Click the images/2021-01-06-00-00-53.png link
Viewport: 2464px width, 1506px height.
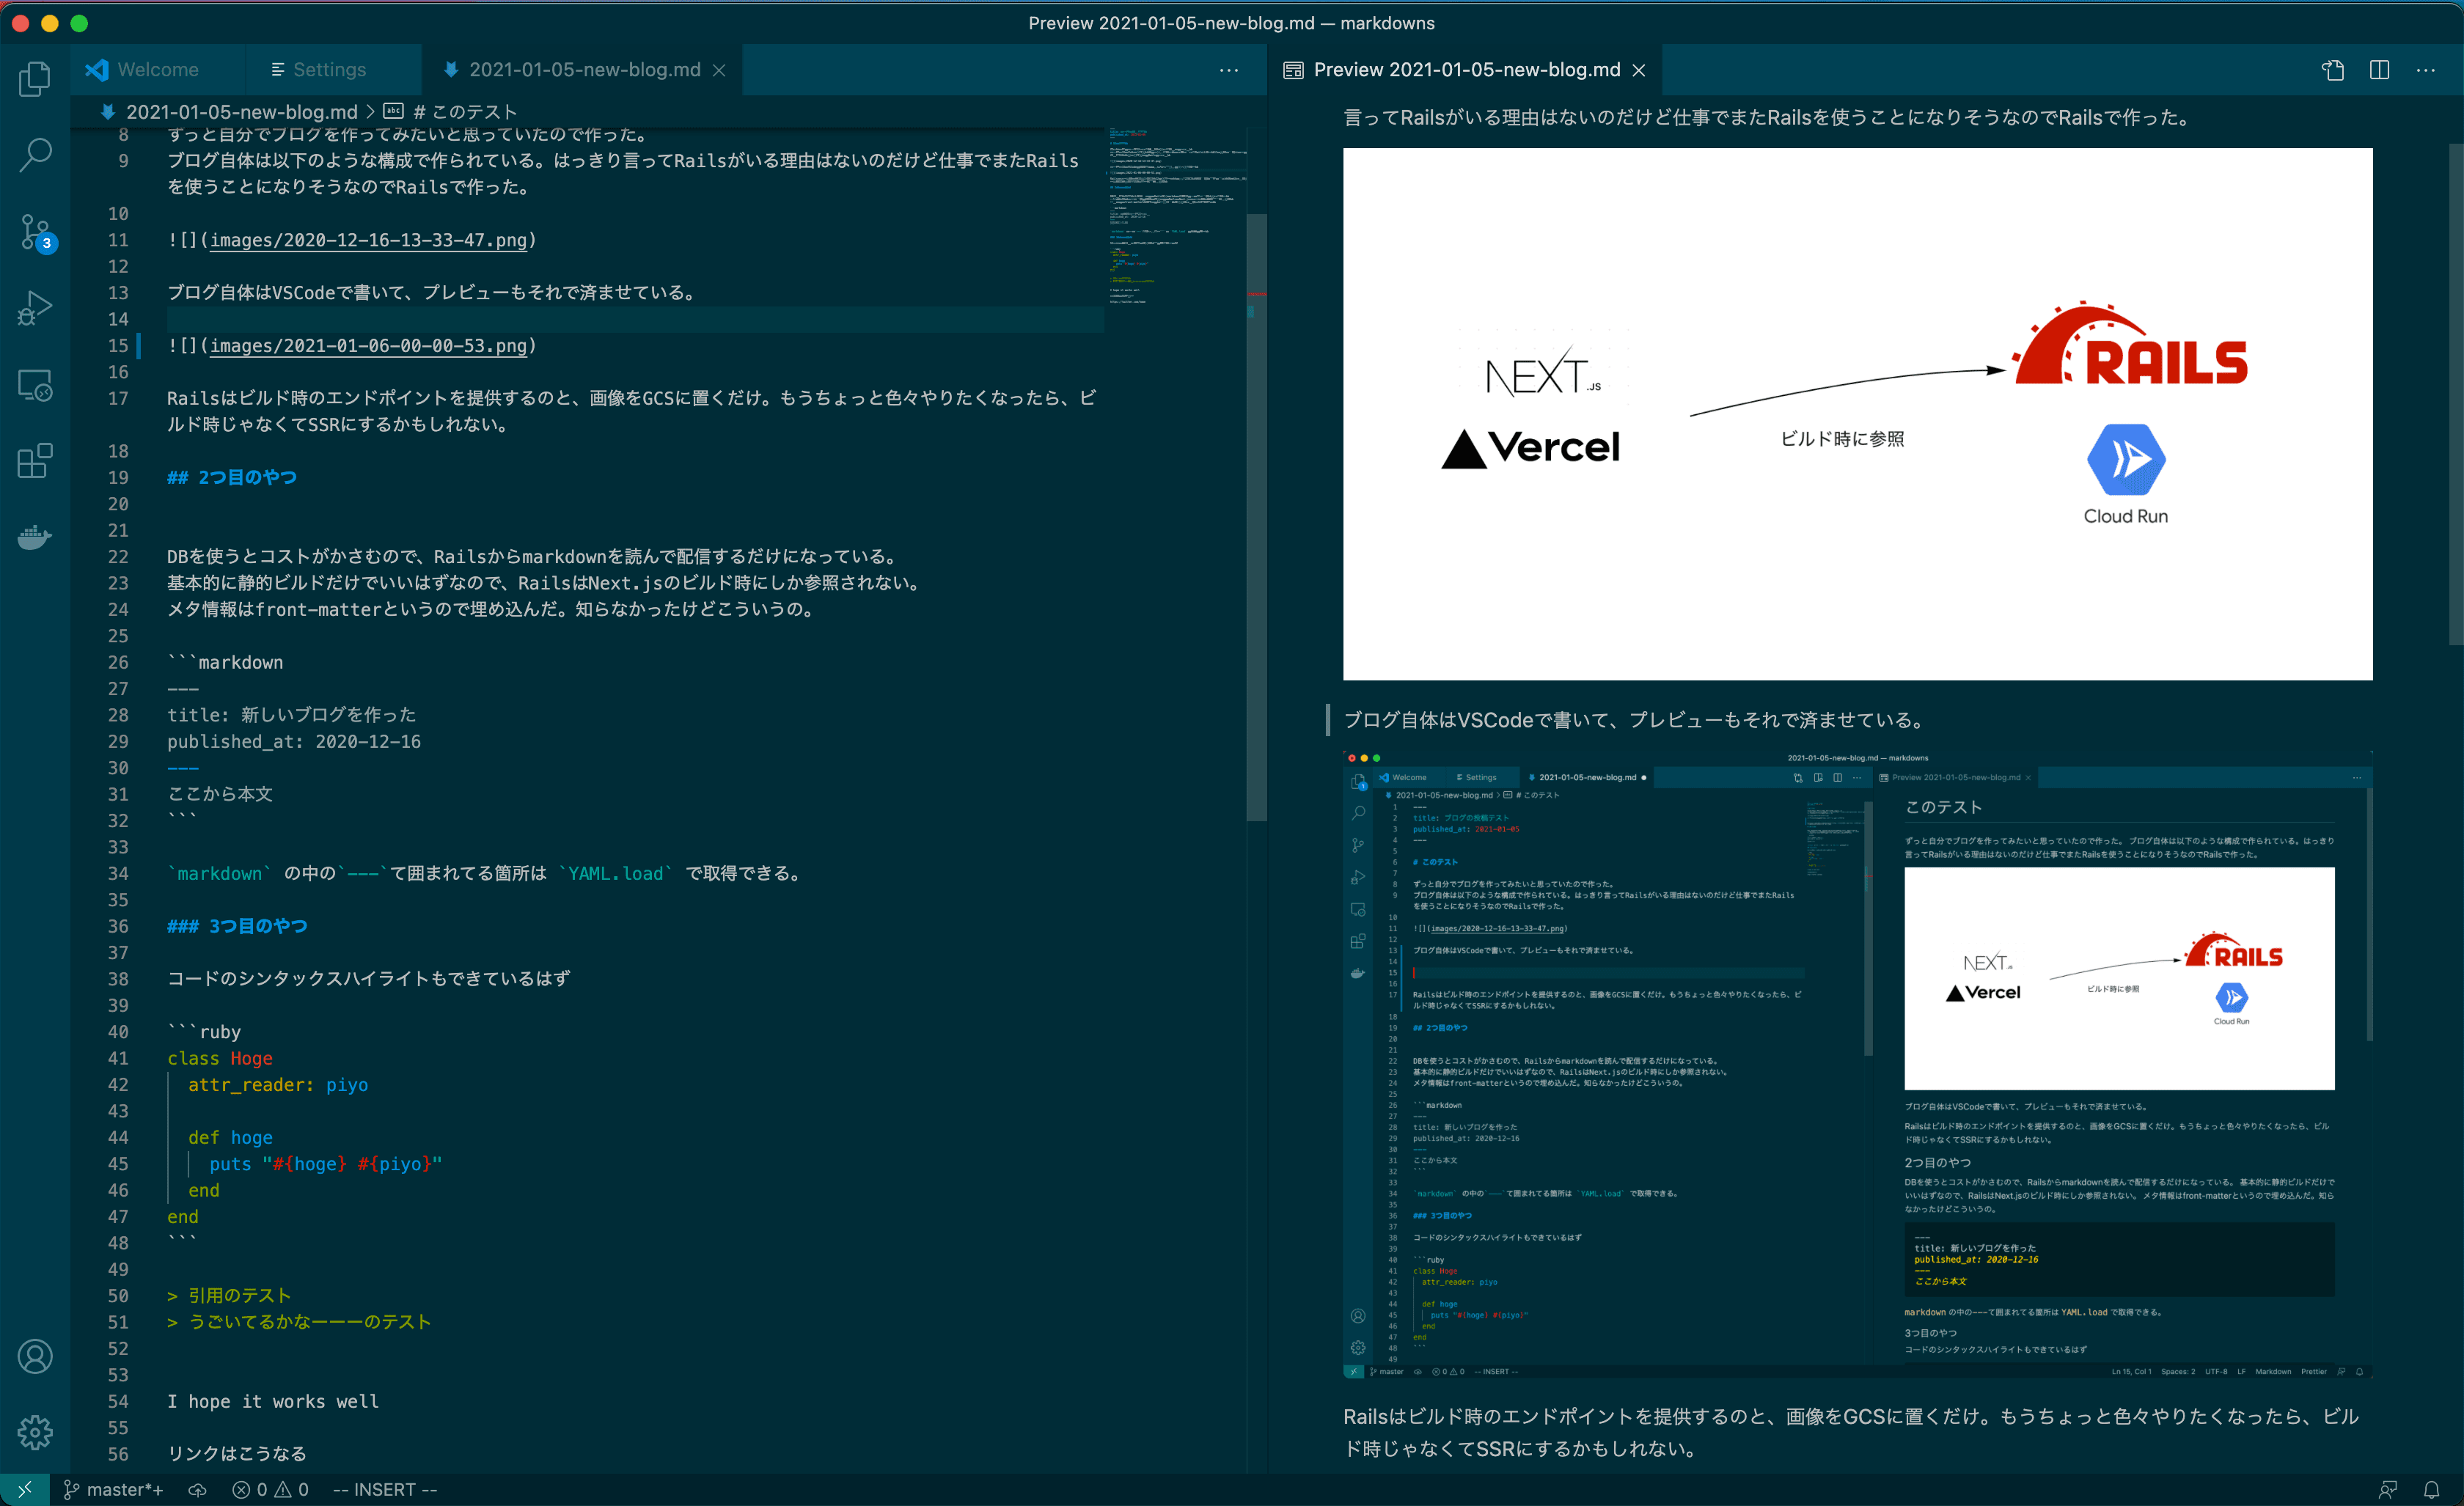click(x=368, y=346)
